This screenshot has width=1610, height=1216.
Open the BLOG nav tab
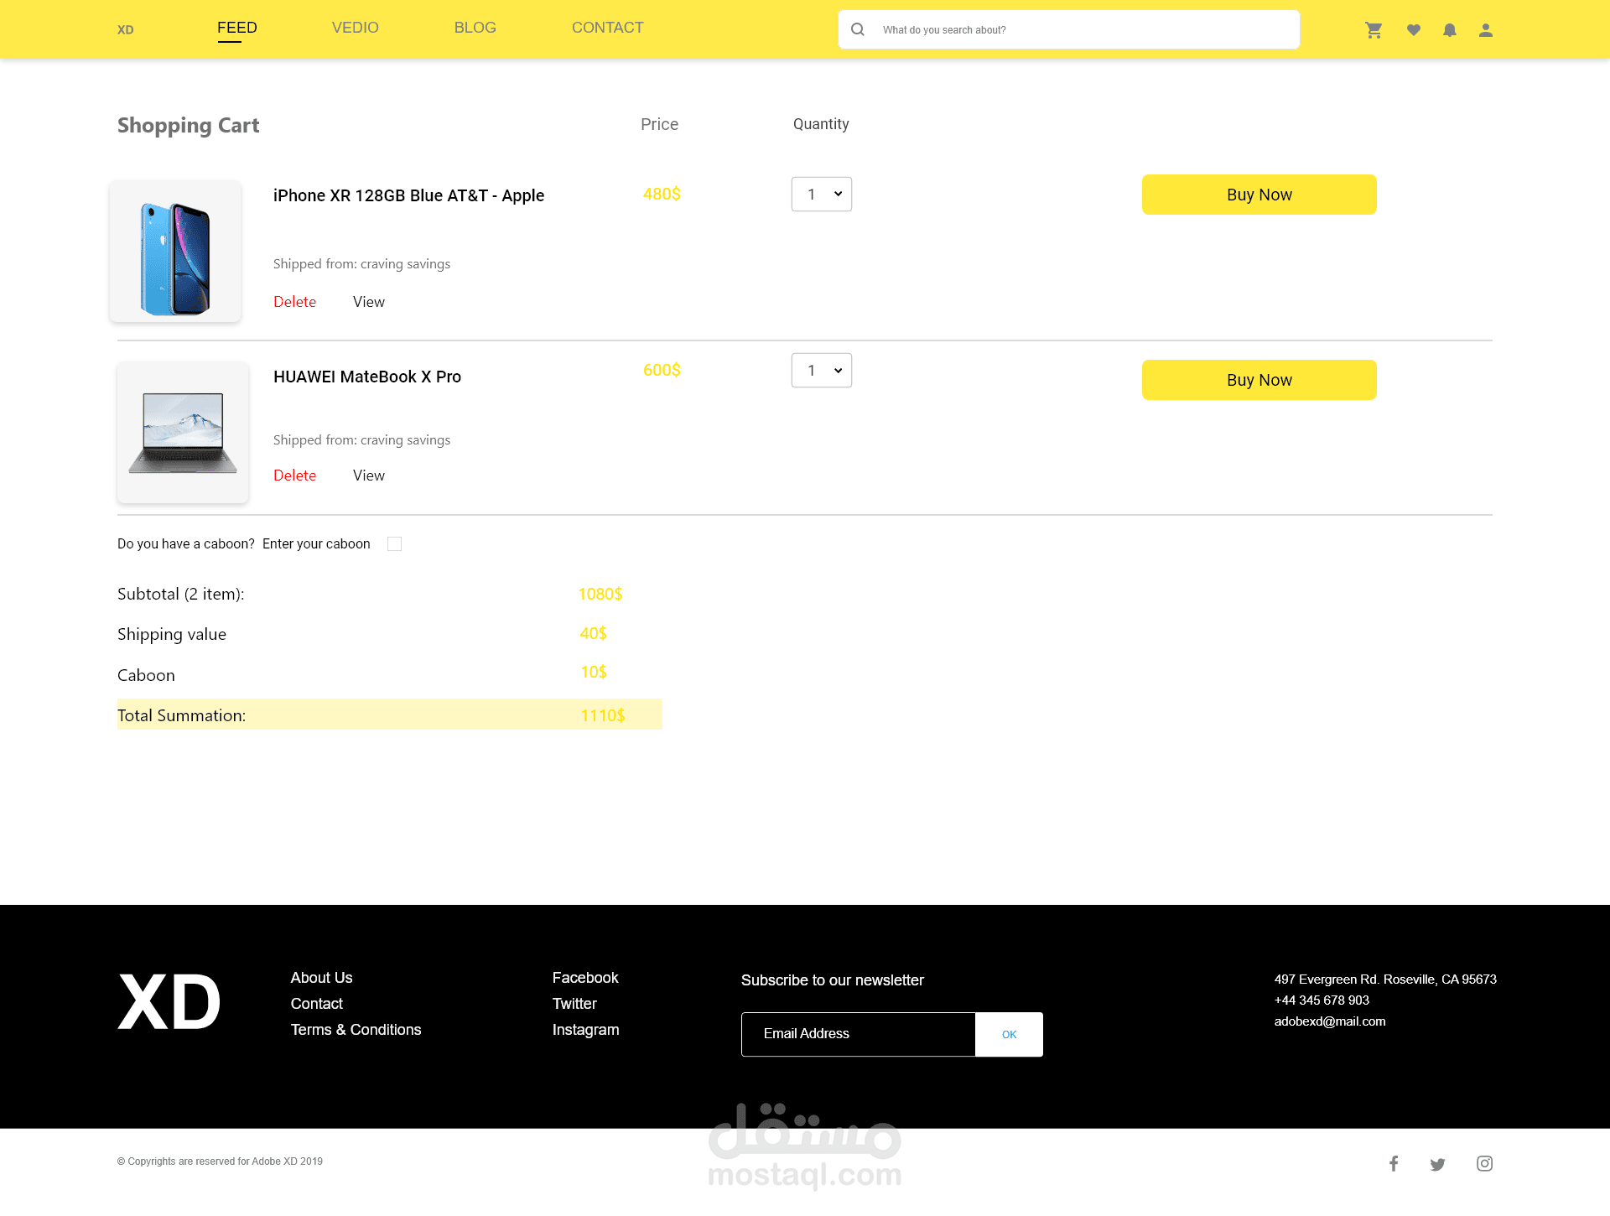coord(475,28)
